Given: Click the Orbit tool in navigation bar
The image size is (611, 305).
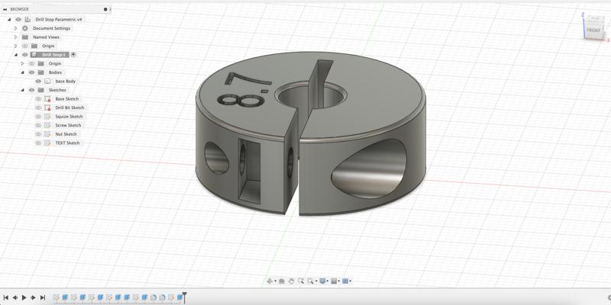Looking at the screenshot, I should point(270,281).
